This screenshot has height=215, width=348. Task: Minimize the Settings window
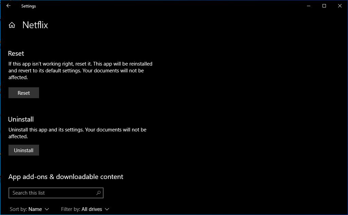coord(309,6)
